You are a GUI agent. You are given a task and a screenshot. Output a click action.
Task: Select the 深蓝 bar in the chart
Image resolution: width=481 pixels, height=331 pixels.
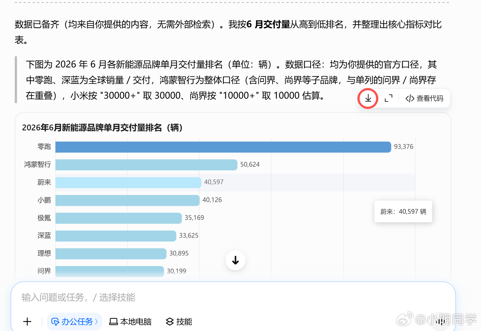pyautogui.click(x=116, y=236)
